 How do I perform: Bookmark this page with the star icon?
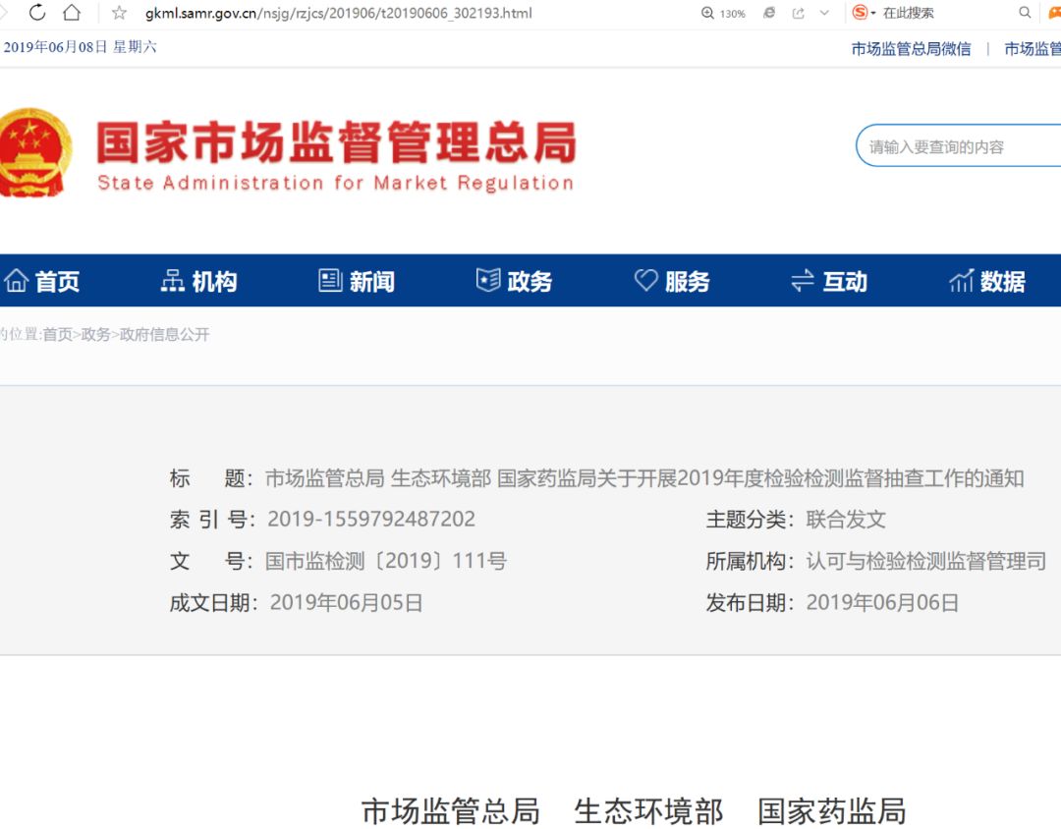pos(119,13)
